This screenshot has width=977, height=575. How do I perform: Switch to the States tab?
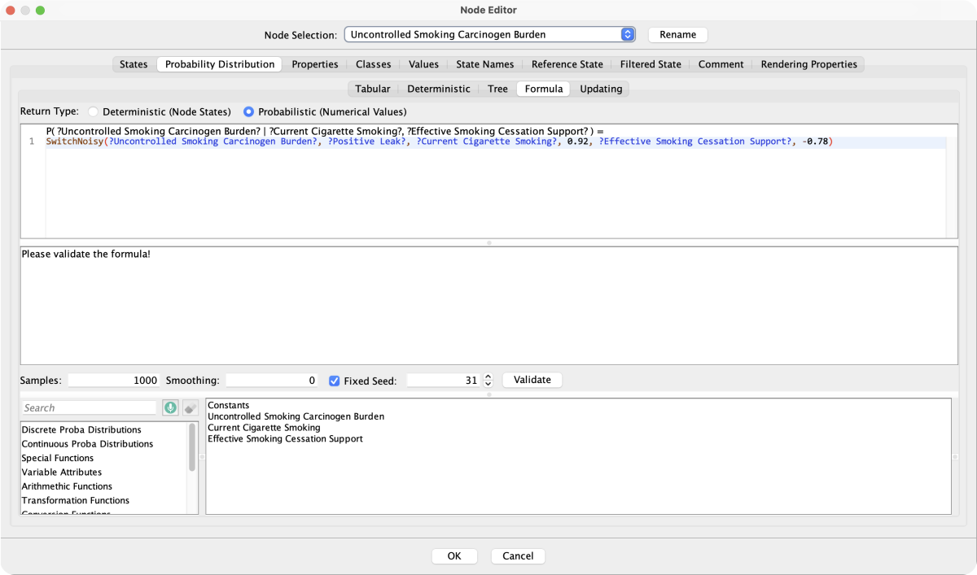point(134,64)
